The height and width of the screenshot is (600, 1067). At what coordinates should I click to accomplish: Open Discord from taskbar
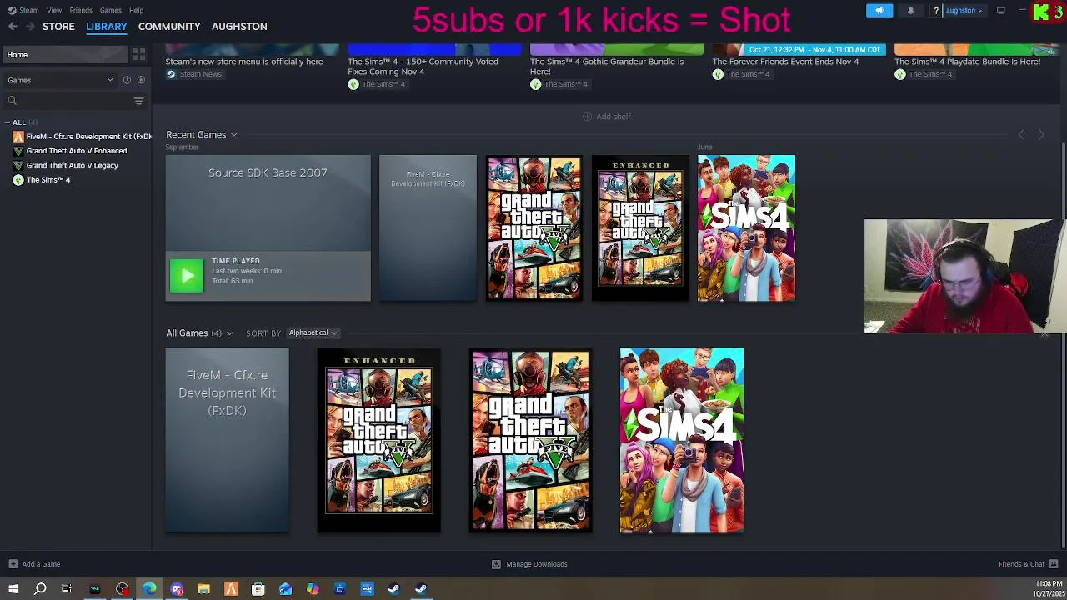tap(177, 589)
